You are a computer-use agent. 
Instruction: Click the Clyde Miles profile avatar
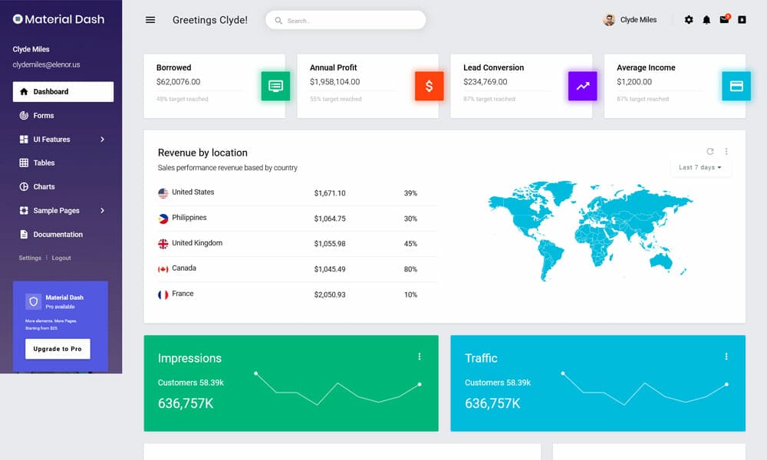click(609, 20)
